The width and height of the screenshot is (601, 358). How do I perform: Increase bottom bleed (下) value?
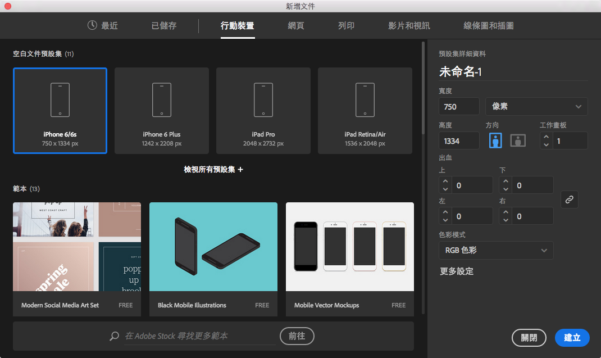pyautogui.click(x=506, y=181)
